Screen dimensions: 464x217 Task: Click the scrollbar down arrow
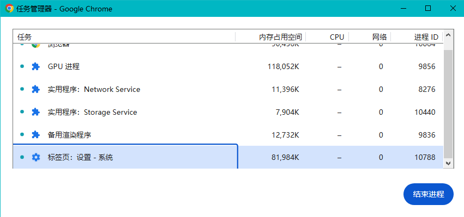coord(448,163)
